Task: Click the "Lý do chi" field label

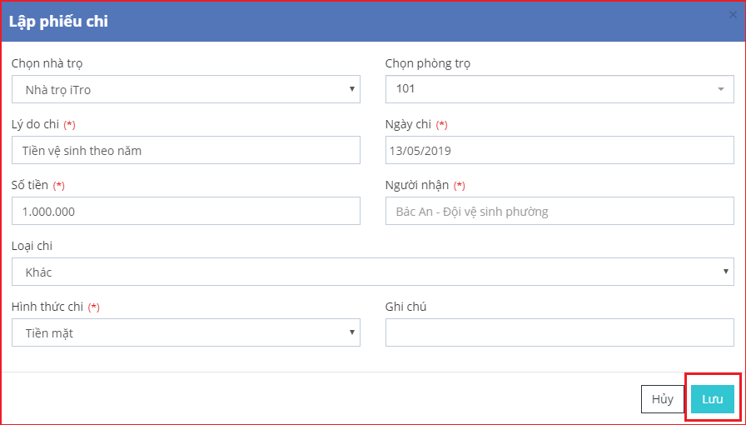Action: (35, 124)
